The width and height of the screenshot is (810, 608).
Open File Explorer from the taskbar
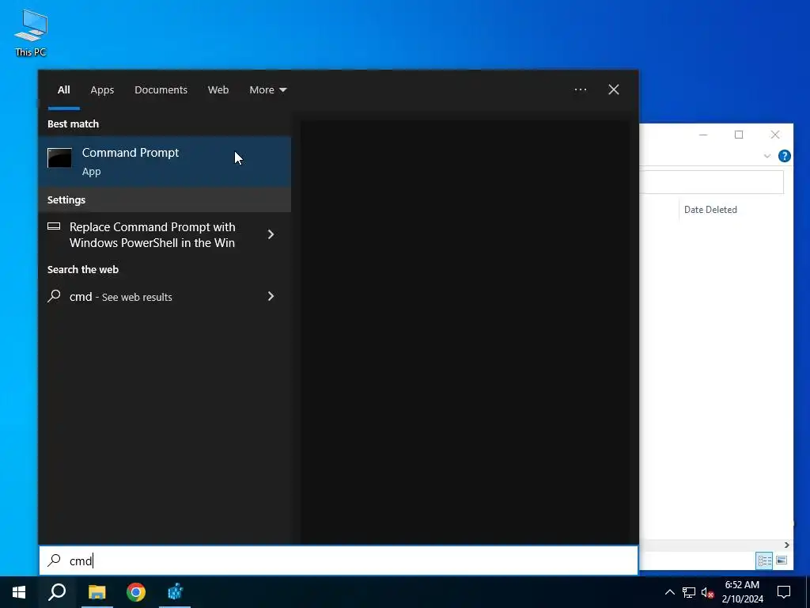[97, 592]
